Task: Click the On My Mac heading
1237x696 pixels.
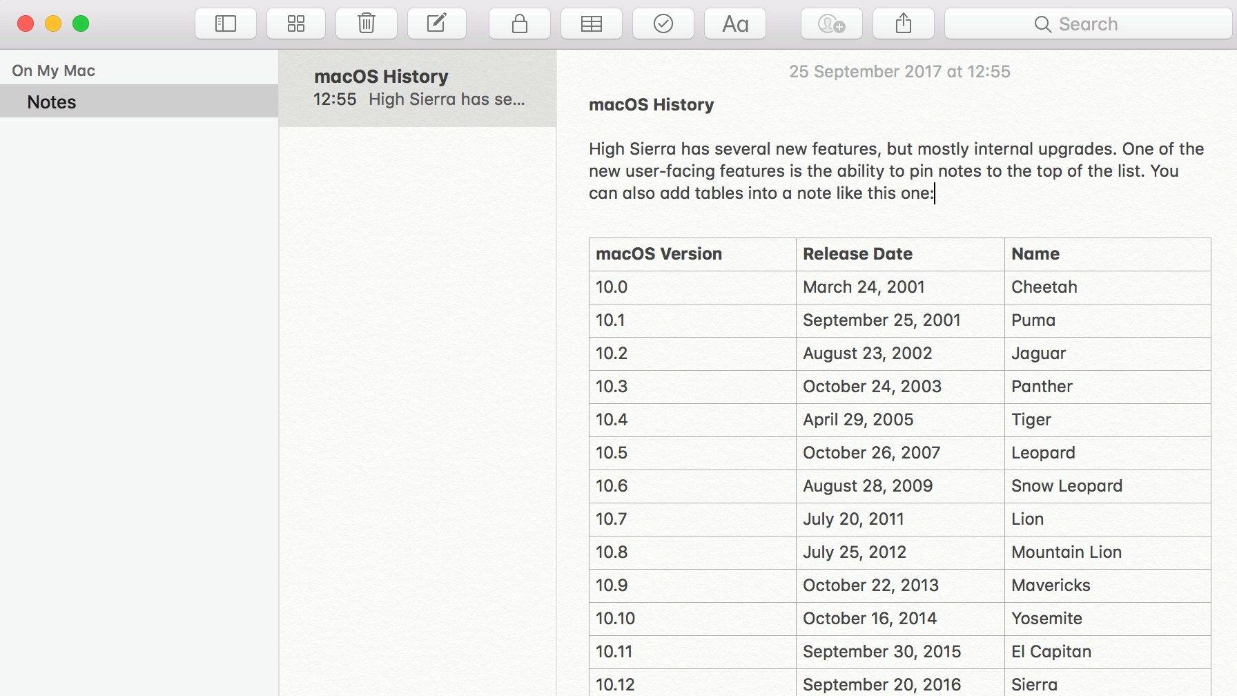Action: tap(53, 70)
